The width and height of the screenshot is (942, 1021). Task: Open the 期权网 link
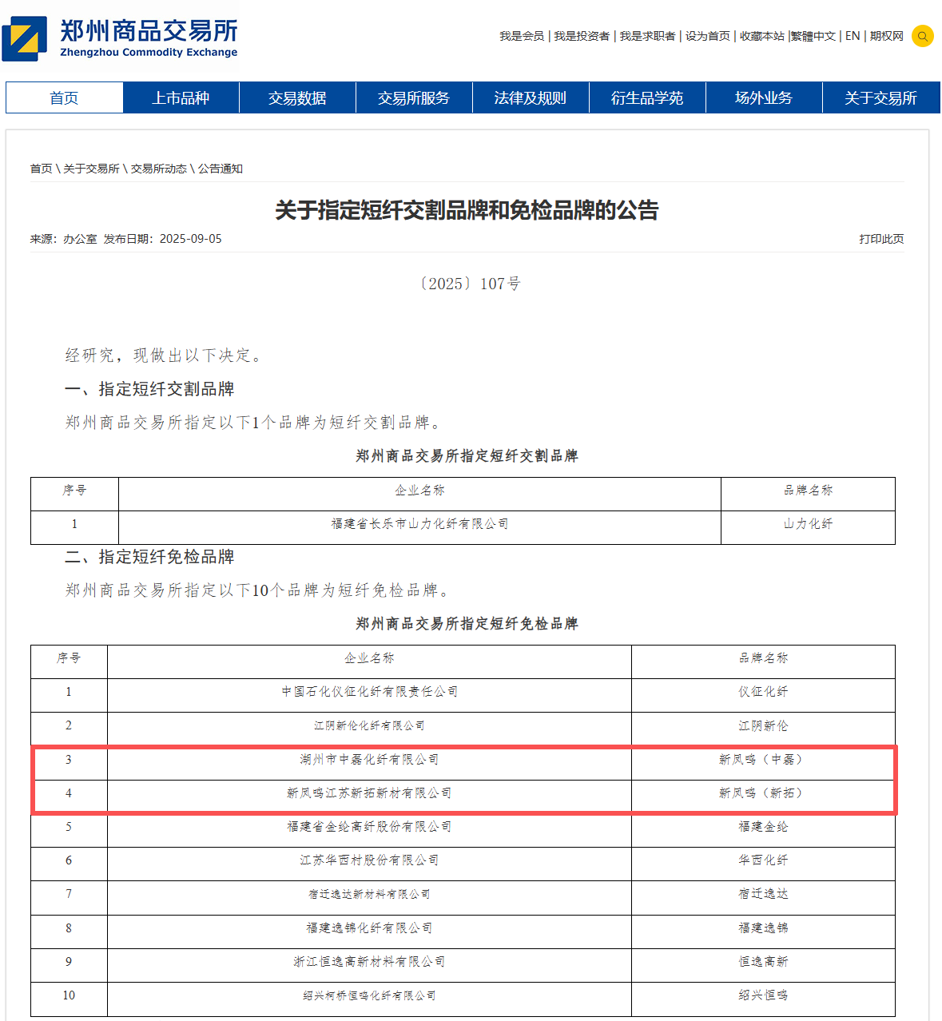[887, 36]
